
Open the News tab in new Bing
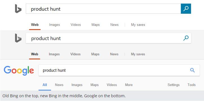[114, 54]
